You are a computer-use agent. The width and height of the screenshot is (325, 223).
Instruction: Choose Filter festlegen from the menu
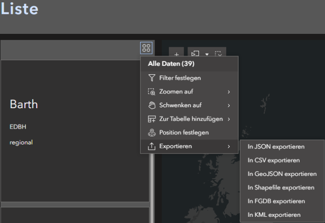click(189, 78)
